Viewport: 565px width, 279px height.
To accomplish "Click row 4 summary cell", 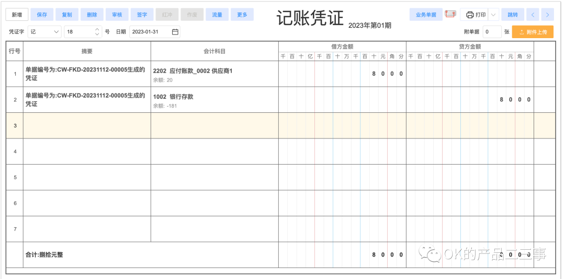I will pos(87,152).
